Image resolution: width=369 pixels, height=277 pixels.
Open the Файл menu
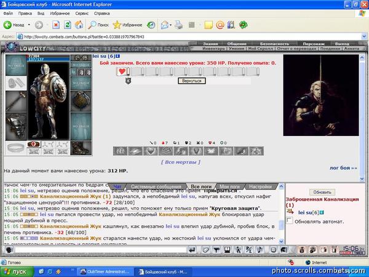[x=8, y=14]
